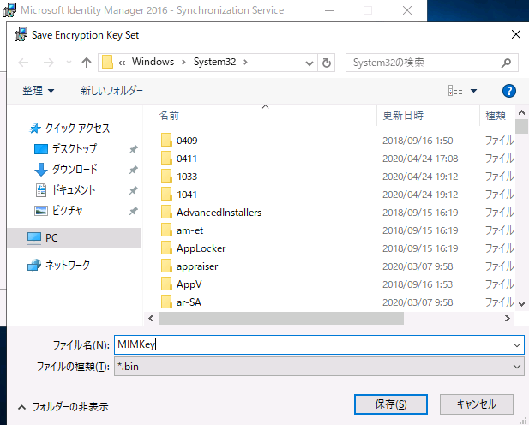Select the 1033 folder
The height and width of the screenshot is (425, 529).
187,177
